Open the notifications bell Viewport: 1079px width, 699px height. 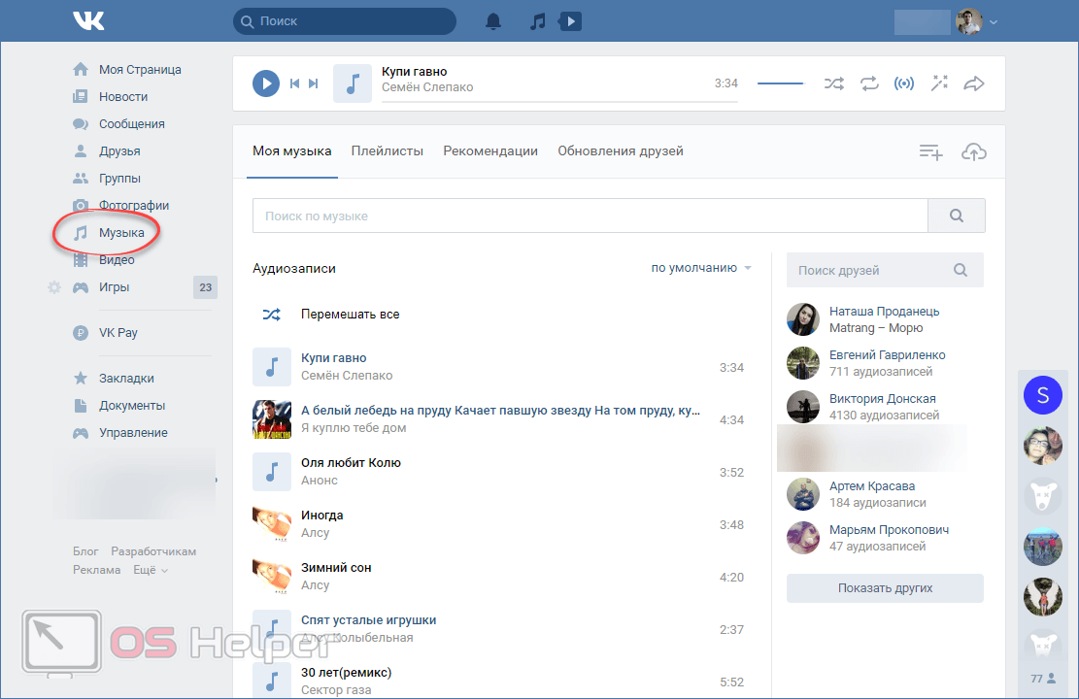pos(494,21)
